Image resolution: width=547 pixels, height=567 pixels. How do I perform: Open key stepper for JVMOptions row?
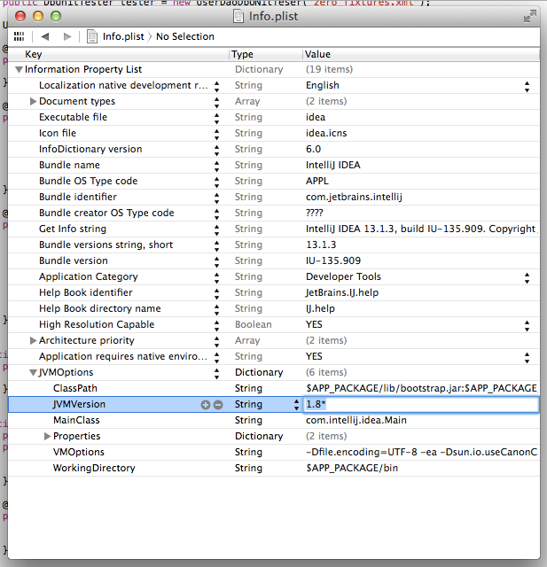(216, 373)
